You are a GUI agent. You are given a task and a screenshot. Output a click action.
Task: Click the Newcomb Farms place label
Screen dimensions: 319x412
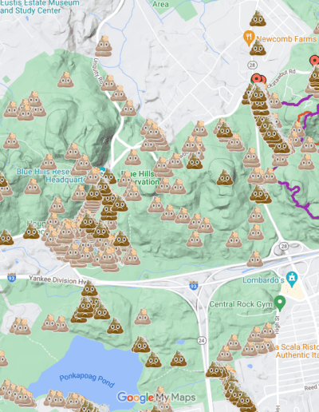[x=286, y=39]
